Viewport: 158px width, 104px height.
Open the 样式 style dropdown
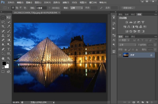pos(76,8)
